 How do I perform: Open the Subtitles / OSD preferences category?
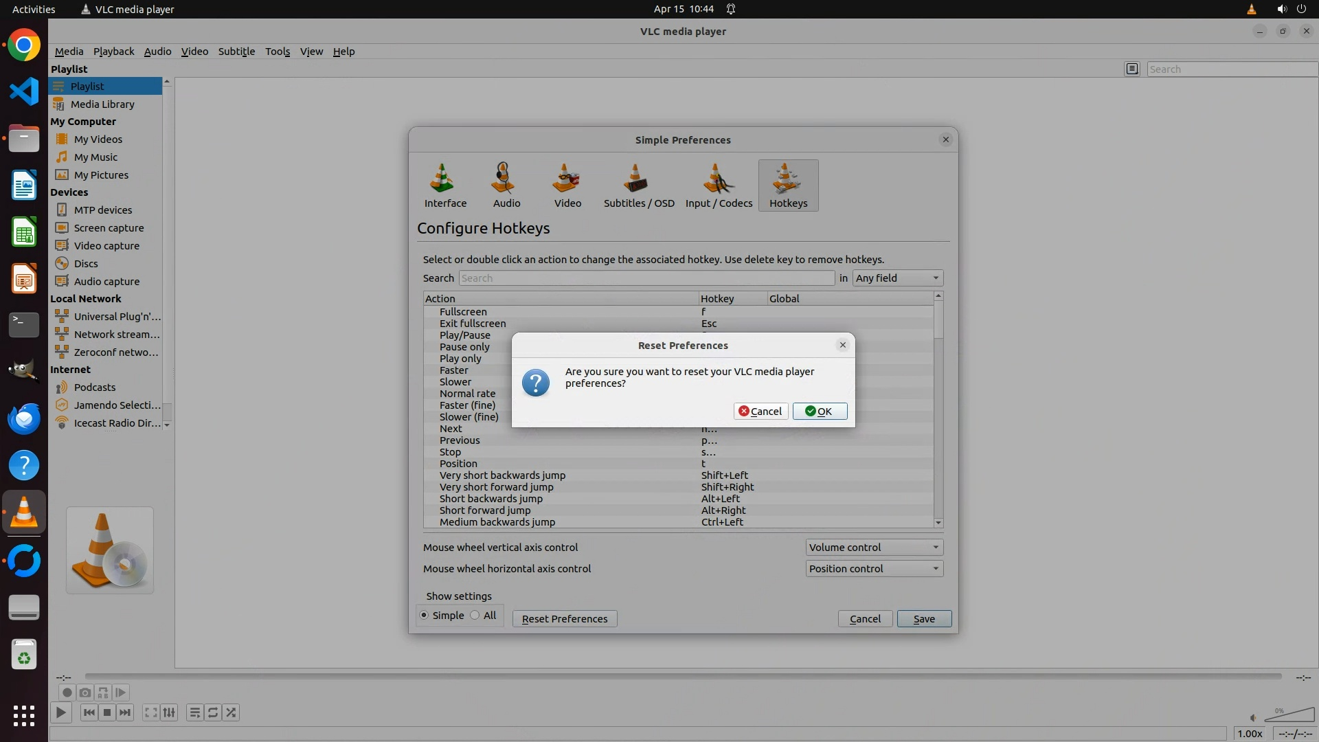point(638,185)
